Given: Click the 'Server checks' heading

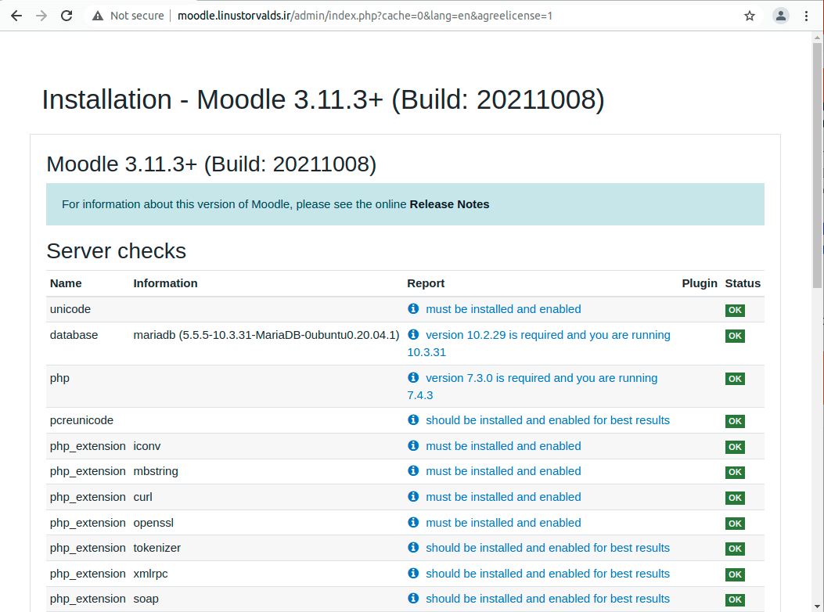Looking at the screenshot, I should click(x=116, y=250).
